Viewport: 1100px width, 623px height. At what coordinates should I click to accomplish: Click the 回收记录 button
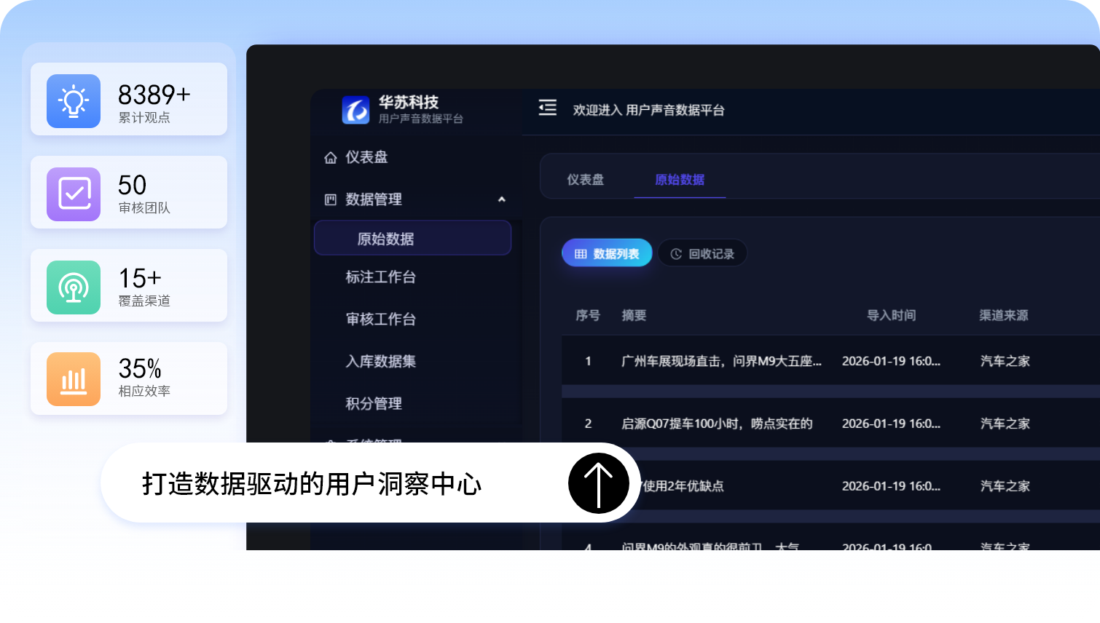[702, 253]
